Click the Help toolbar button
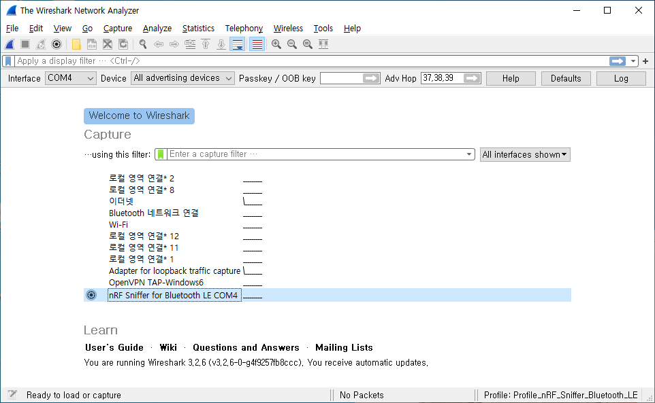Viewport: 655px width, 403px height. tap(511, 78)
